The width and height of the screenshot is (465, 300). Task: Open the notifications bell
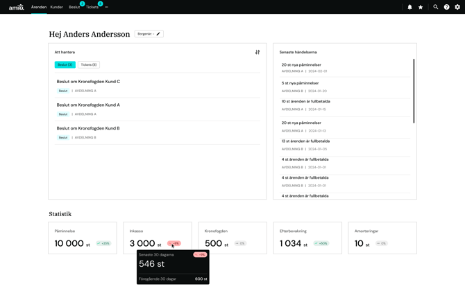pos(409,7)
